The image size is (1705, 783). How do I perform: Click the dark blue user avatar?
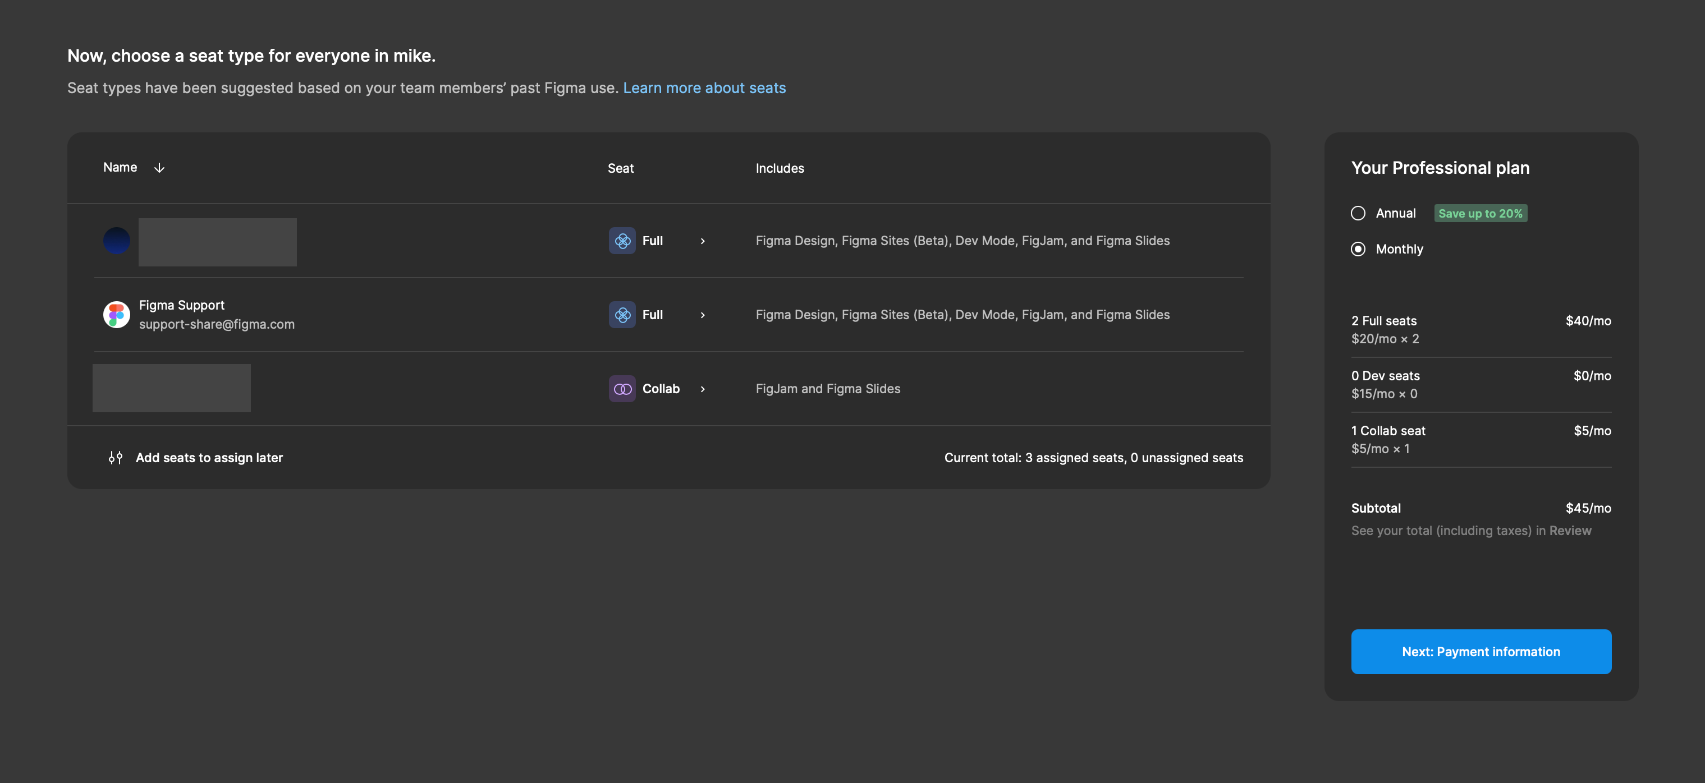pos(117,241)
